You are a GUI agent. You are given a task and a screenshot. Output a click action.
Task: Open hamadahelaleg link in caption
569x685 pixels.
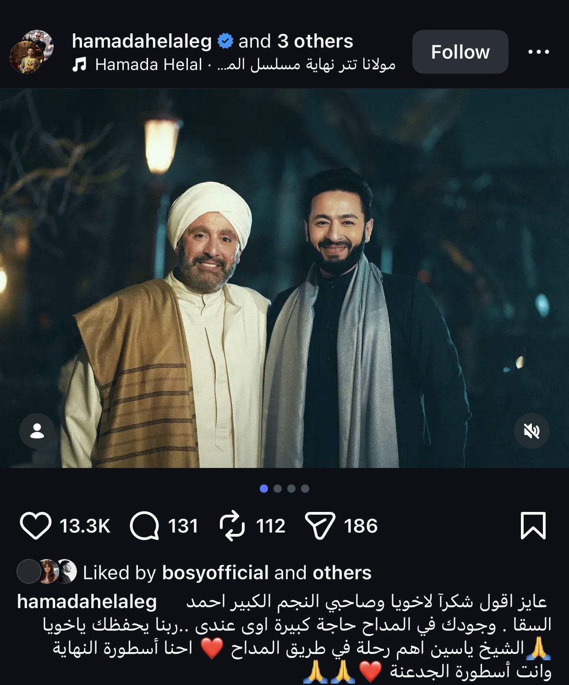point(87,602)
